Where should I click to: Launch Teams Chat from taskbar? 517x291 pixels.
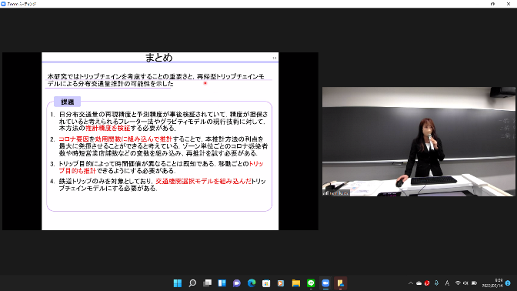237,283
